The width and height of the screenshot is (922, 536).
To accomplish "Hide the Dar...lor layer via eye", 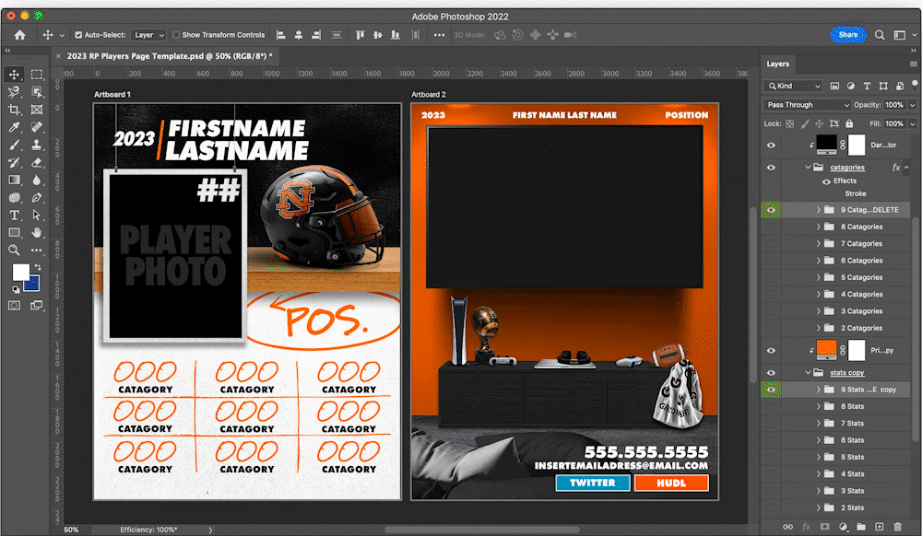I will pos(771,145).
